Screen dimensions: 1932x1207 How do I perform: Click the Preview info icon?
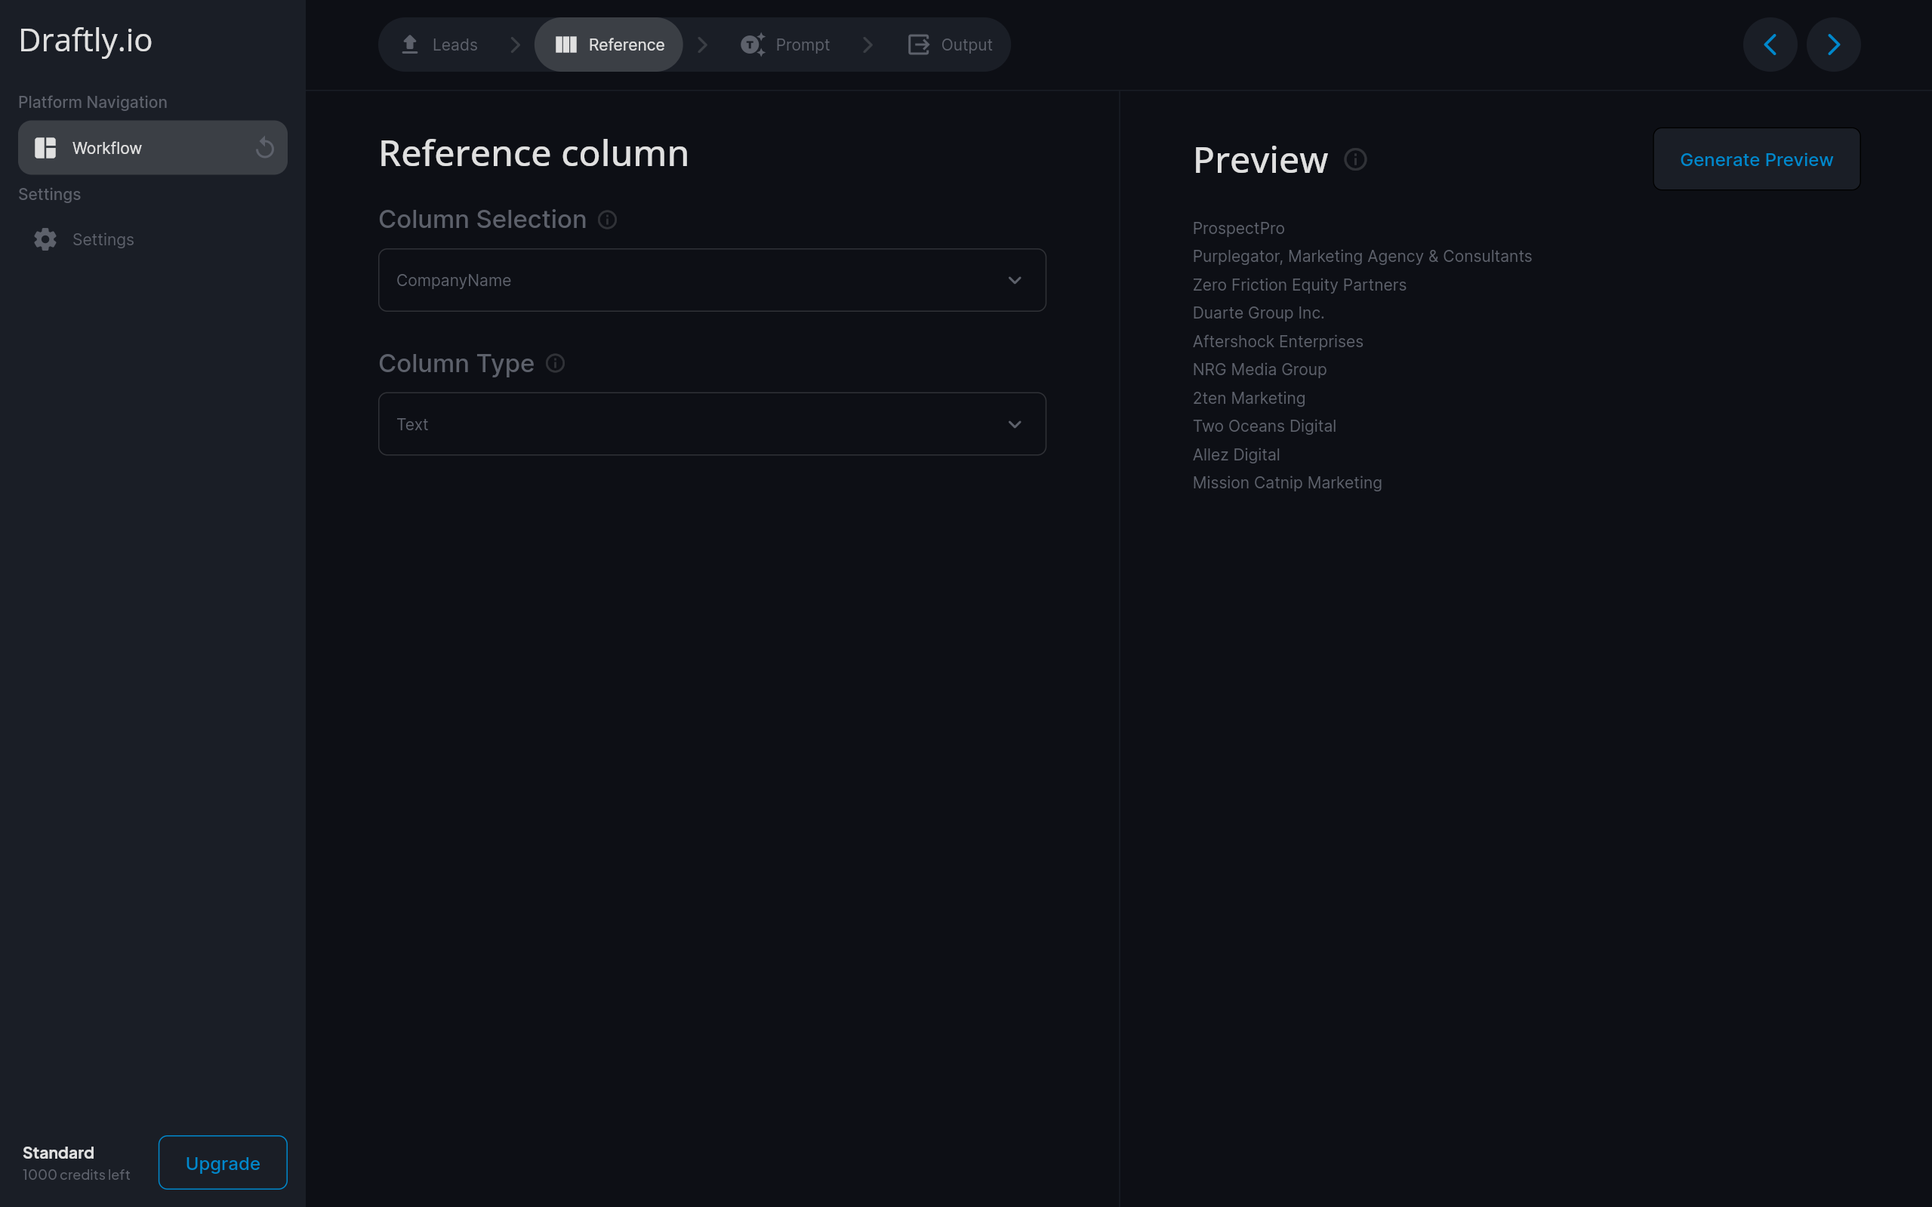tap(1354, 160)
